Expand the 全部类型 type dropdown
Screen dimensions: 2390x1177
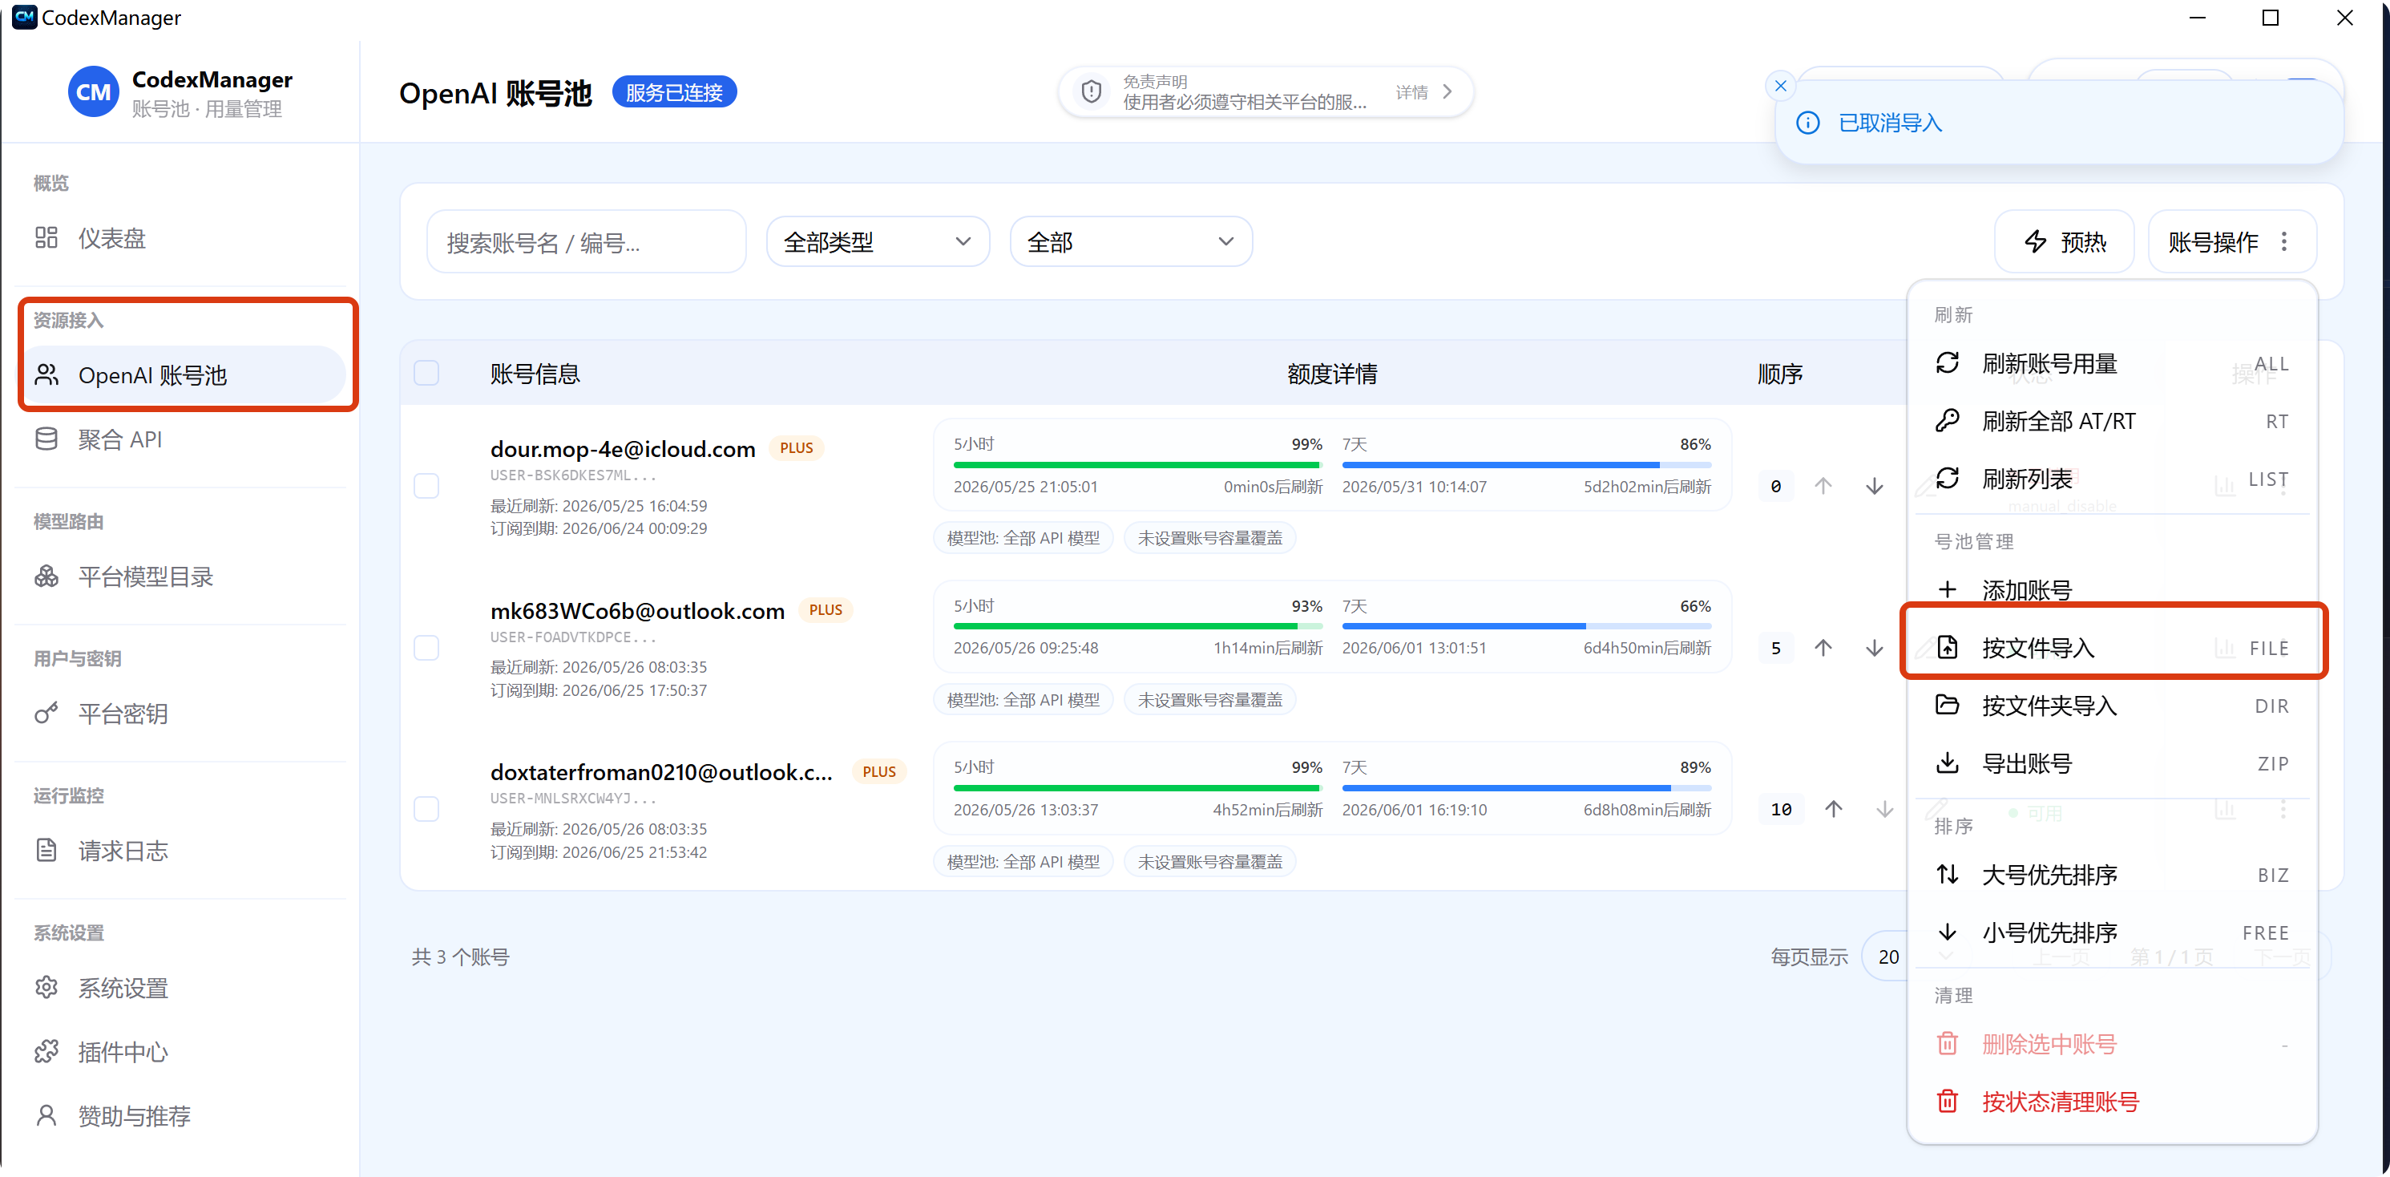coord(878,242)
